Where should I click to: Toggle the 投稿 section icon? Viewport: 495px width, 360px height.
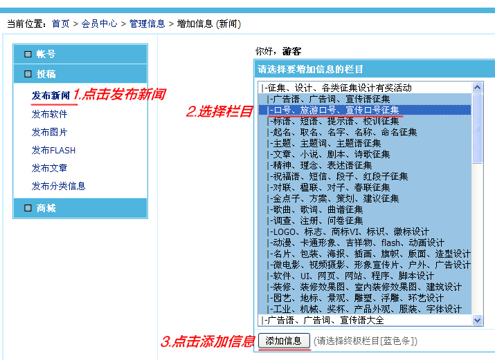[x=28, y=74]
